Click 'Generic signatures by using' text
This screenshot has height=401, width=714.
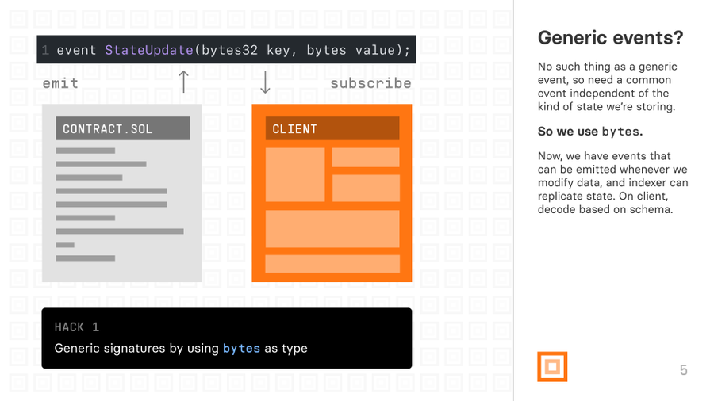point(136,348)
